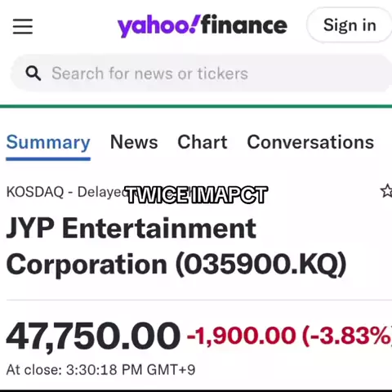The height and width of the screenshot is (392, 392).
Task: Click the 47,750.00 share price
Action: pyautogui.click(x=93, y=336)
